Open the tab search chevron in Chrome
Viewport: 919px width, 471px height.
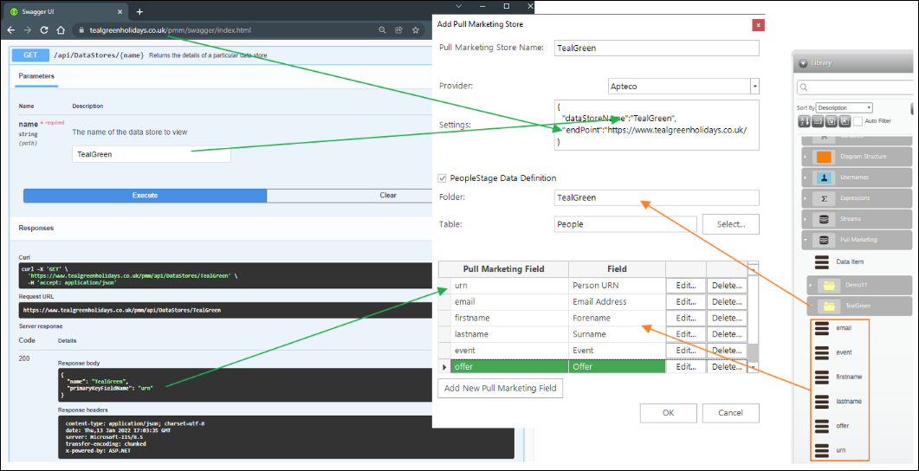click(x=459, y=6)
